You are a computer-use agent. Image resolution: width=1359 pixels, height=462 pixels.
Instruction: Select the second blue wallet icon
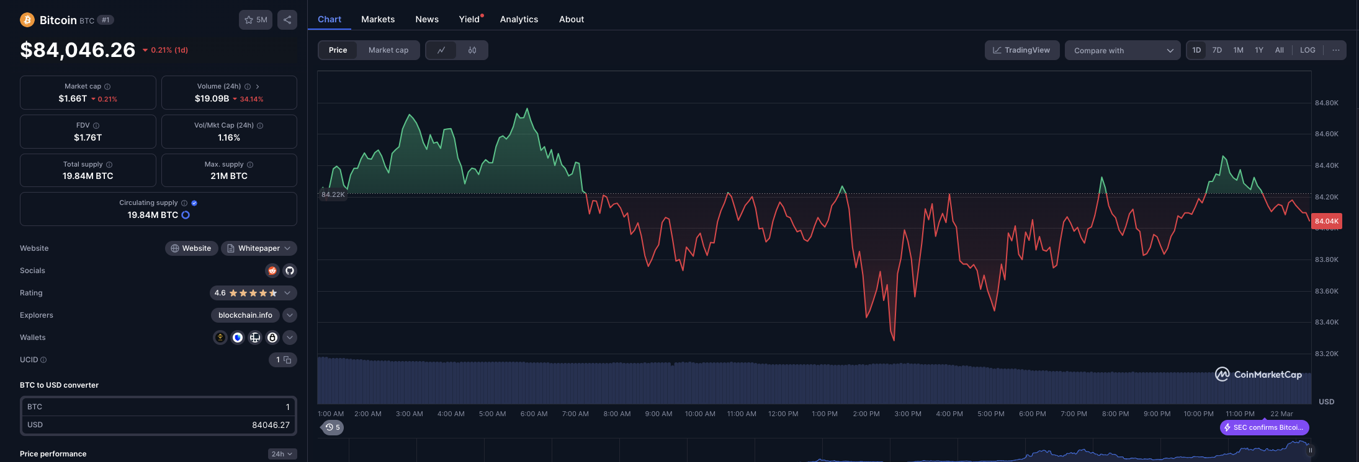(238, 338)
